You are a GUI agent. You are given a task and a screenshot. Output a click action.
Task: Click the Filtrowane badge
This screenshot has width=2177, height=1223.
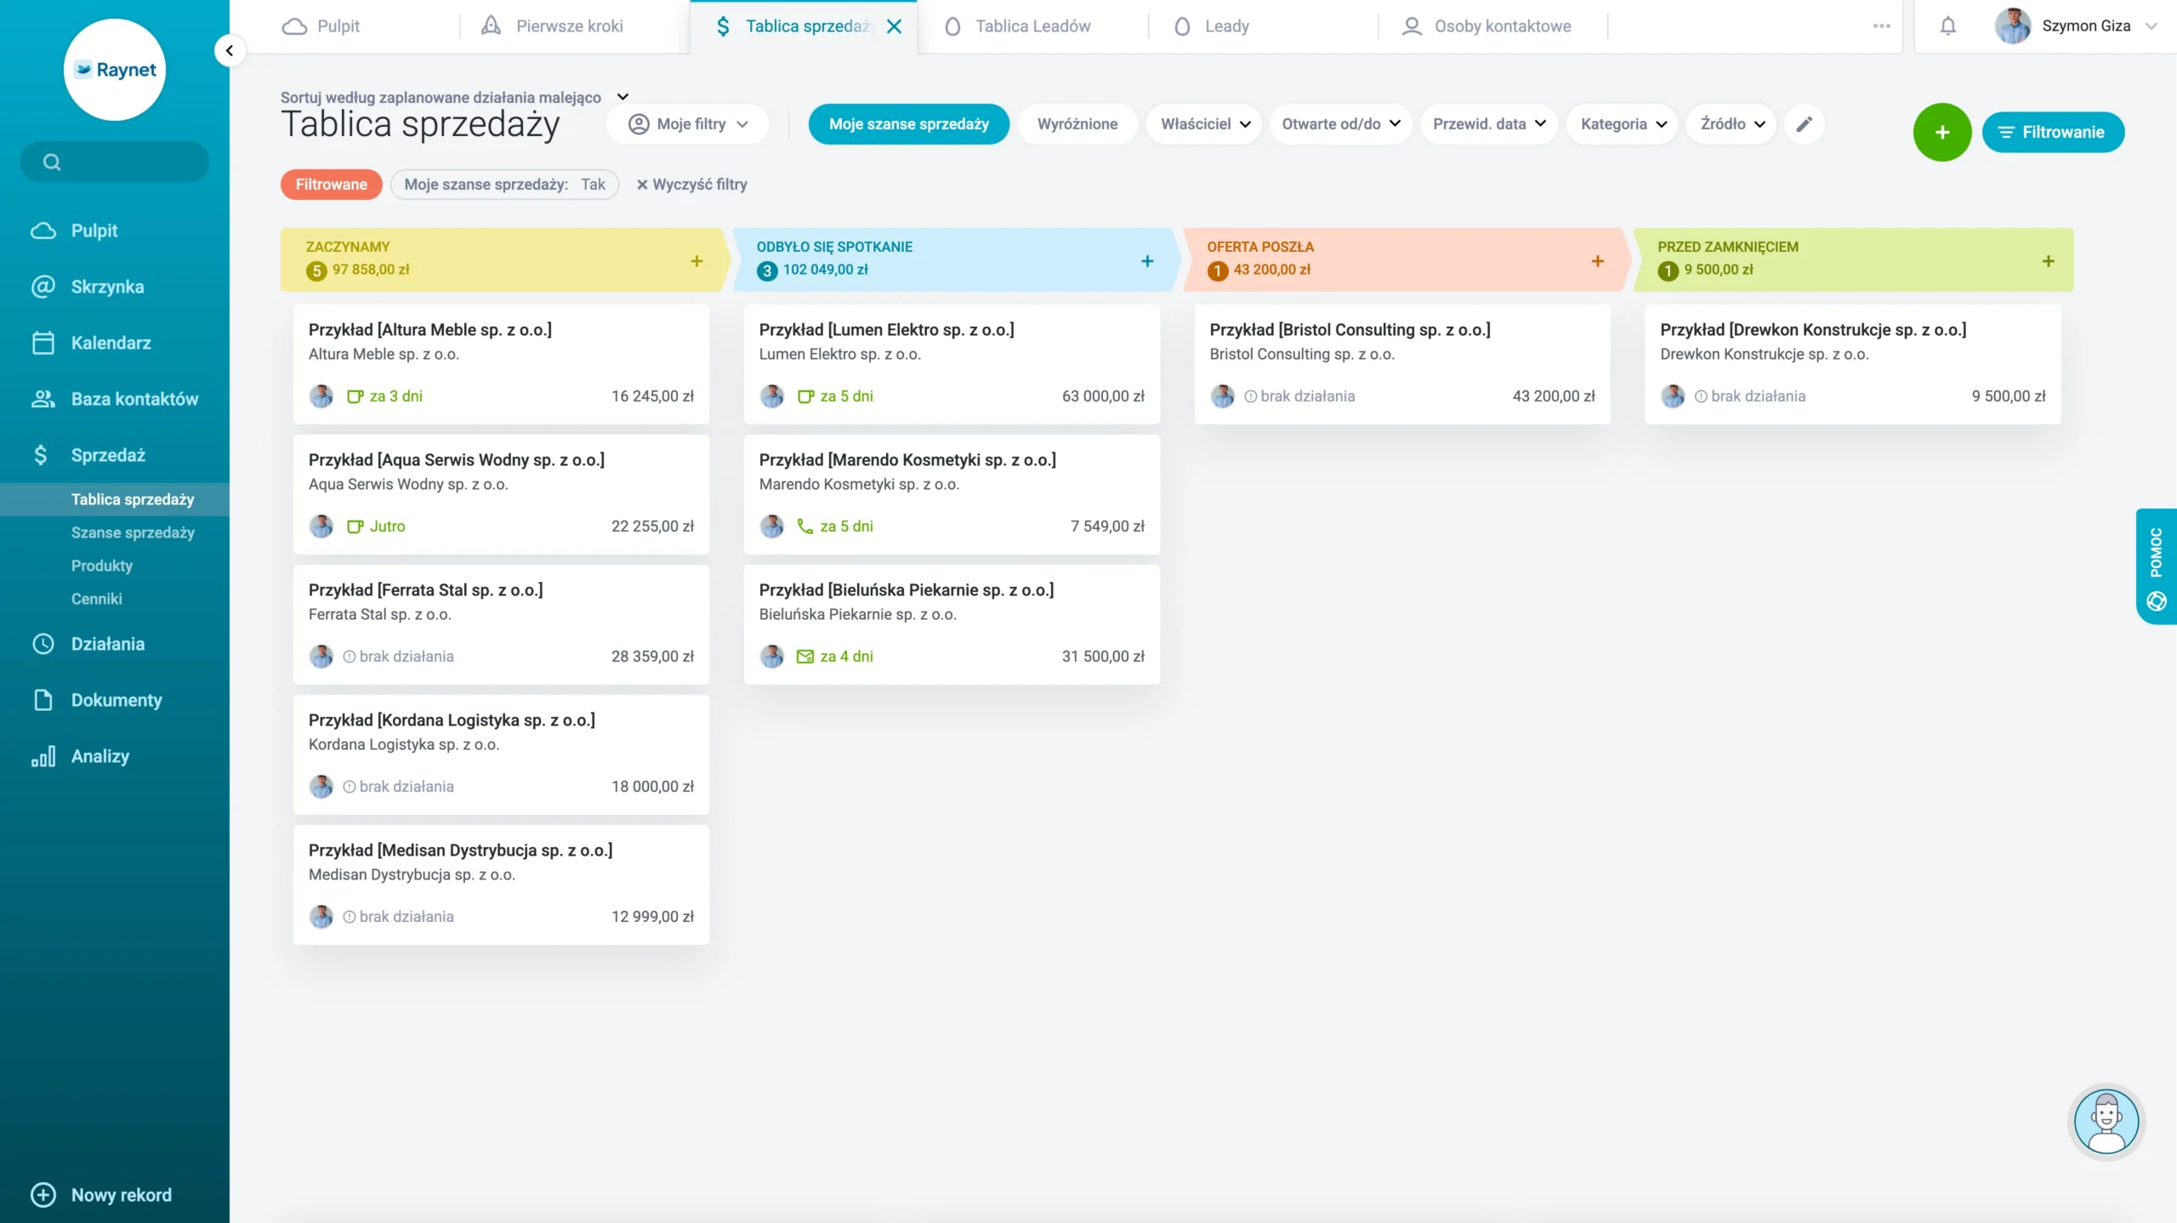pos(332,185)
